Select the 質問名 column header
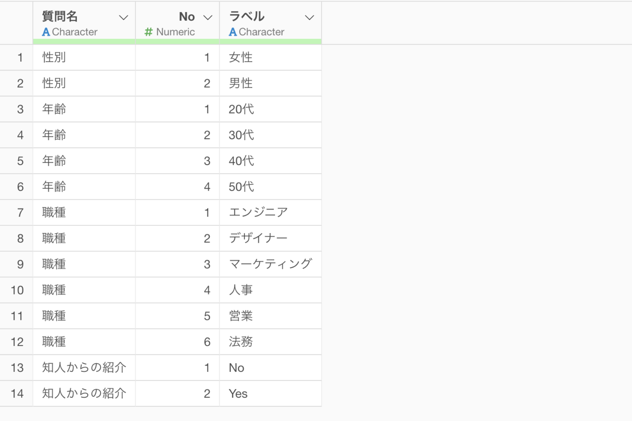This screenshot has height=421, width=632. pos(60,16)
